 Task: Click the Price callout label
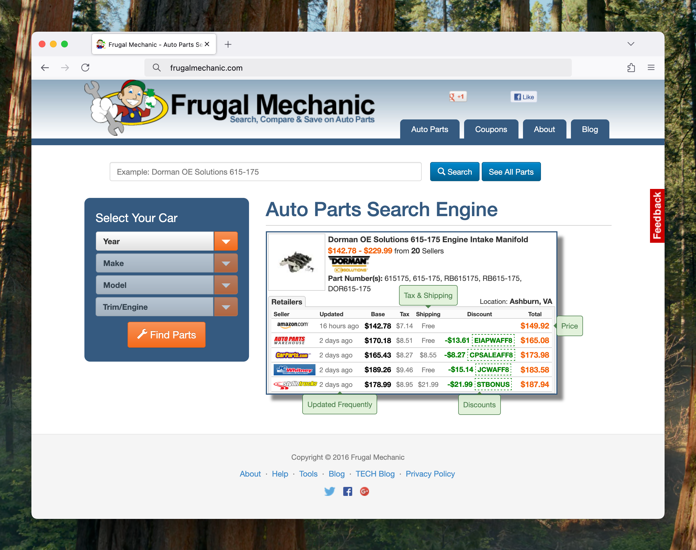pos(570,326)
